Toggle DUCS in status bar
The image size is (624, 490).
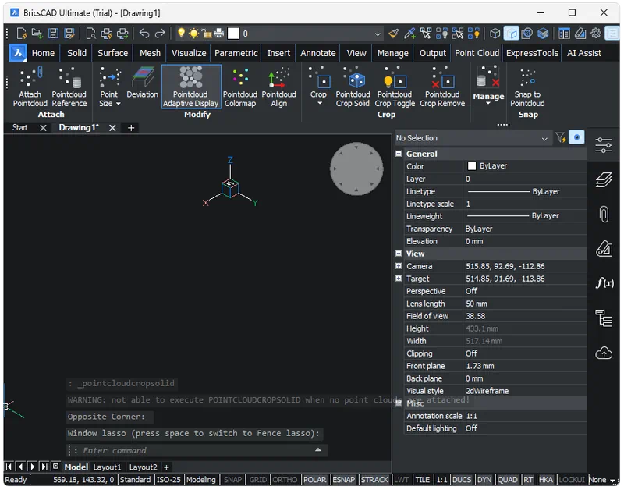462,480
